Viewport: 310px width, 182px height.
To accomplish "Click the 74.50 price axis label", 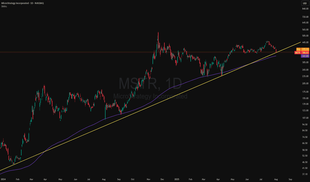I will 305,137.
